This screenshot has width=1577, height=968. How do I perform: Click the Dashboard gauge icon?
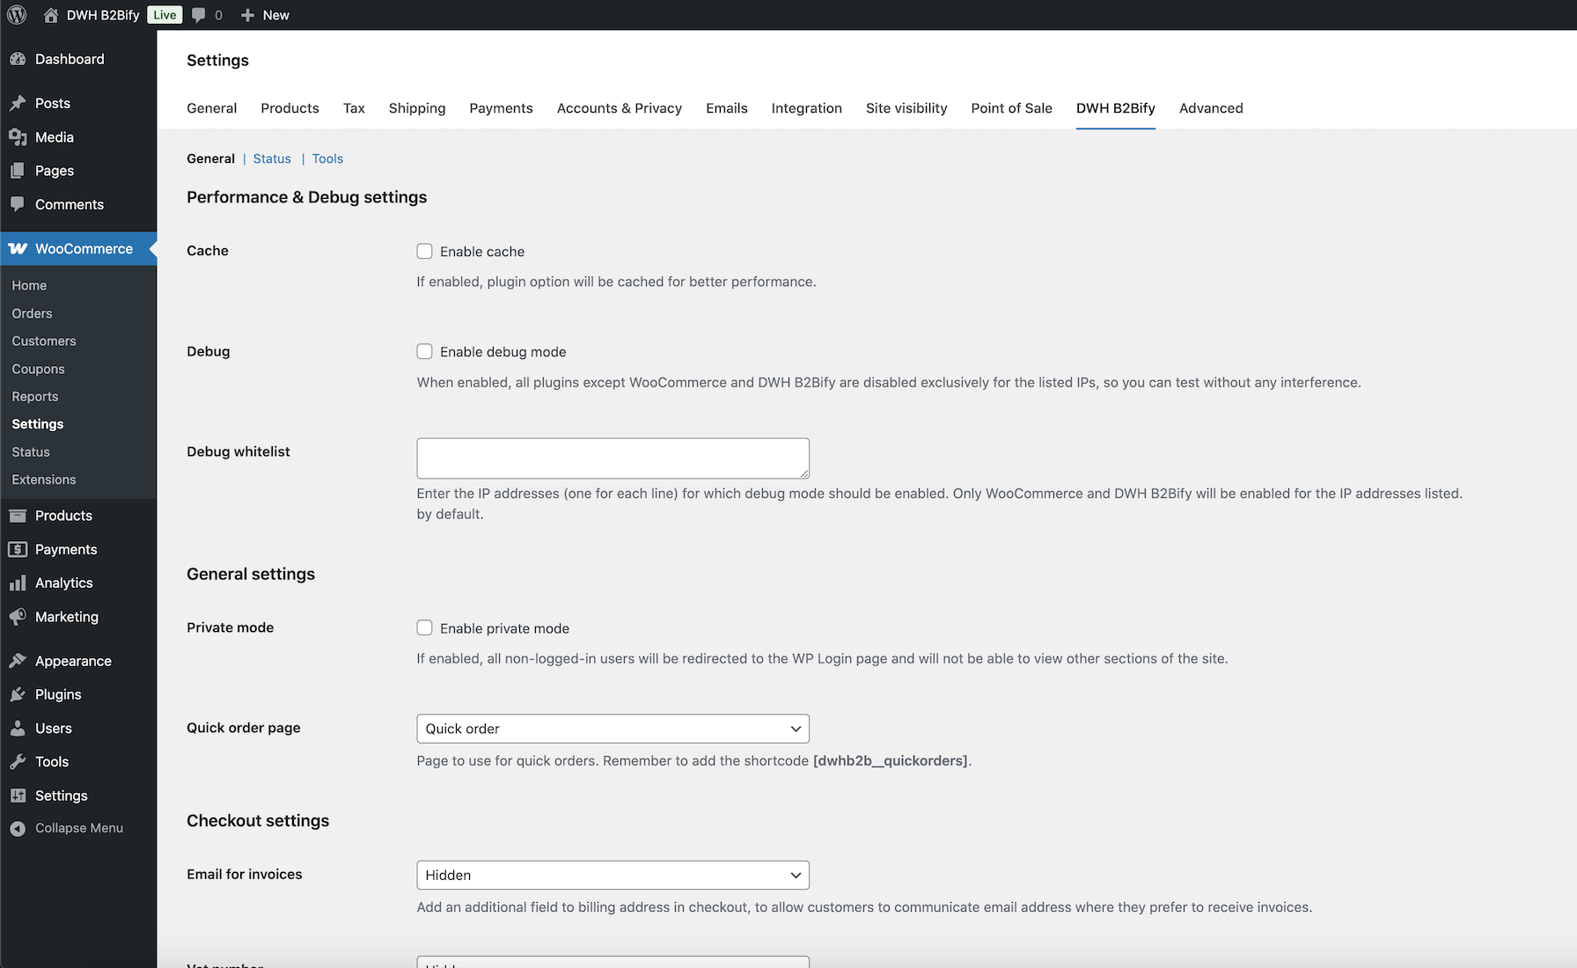click(x=18, y=59)
